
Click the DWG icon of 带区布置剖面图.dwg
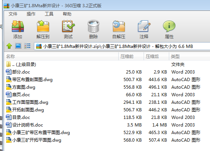point(9,79)
